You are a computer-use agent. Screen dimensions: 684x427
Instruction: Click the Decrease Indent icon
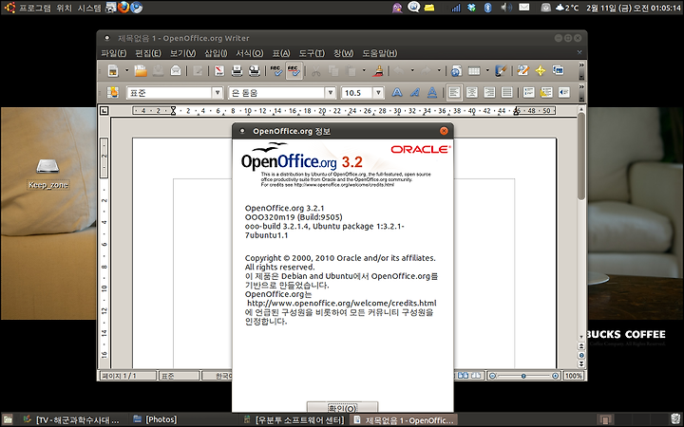point(564,92)
